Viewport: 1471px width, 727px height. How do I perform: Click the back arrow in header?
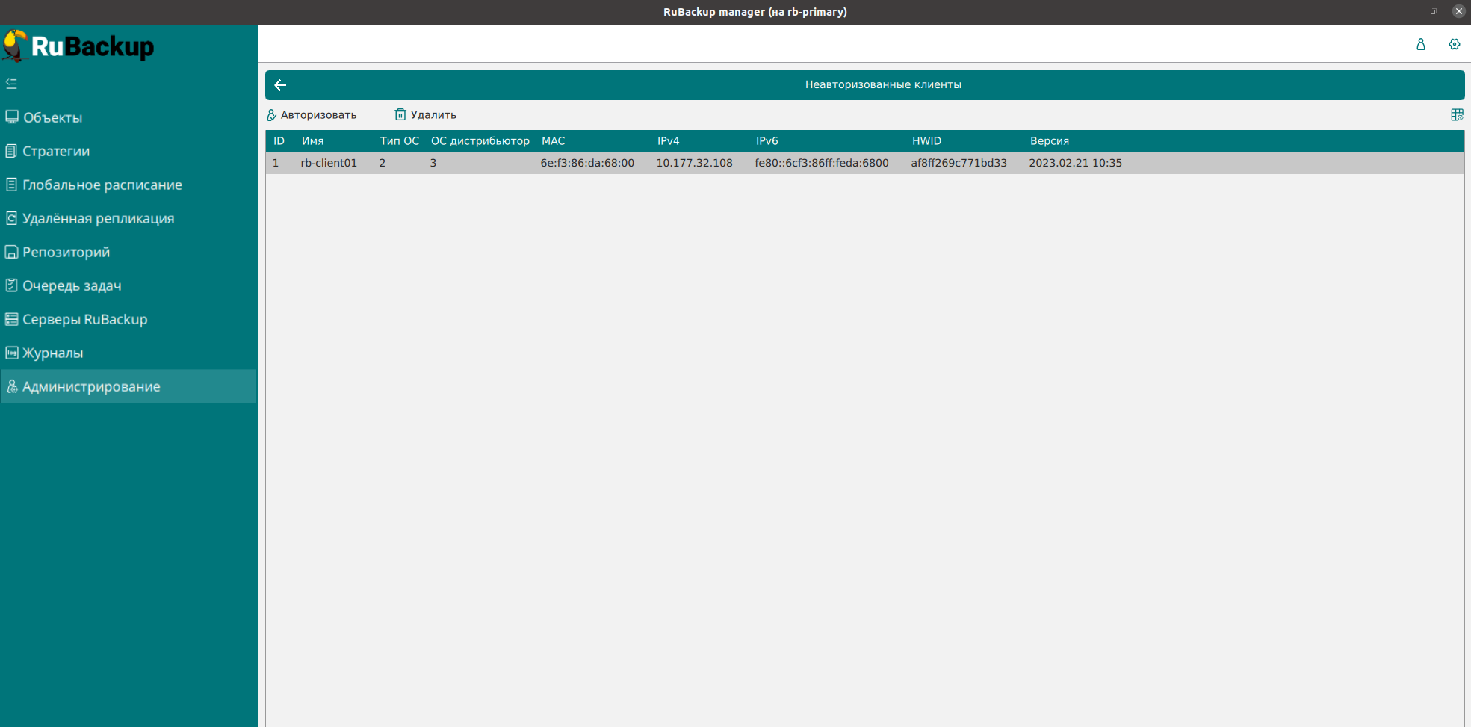pyautogui.click(x=280, y=85)
